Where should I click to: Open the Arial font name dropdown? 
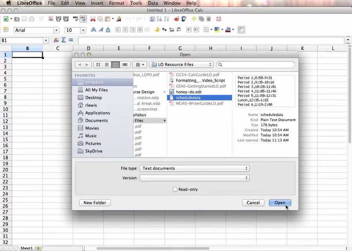tap(57, 30)
